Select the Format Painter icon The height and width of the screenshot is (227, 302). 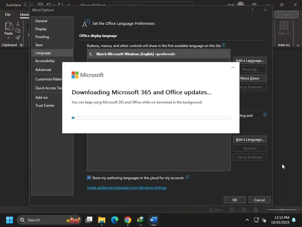(18, 37)
